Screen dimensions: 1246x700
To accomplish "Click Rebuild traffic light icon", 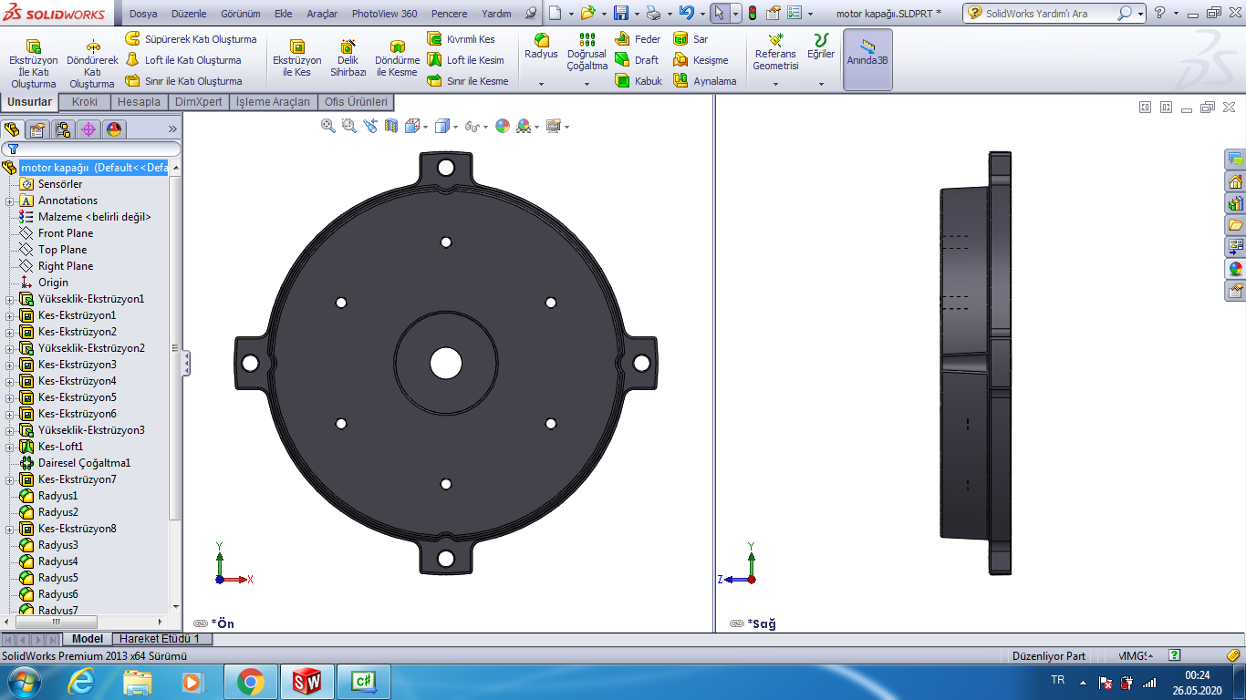I will click(753, 14).
